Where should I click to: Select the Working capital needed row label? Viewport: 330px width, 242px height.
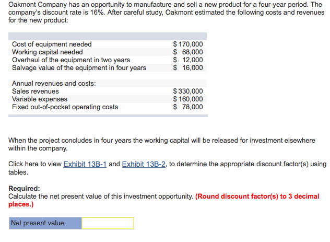pos(48,52)
